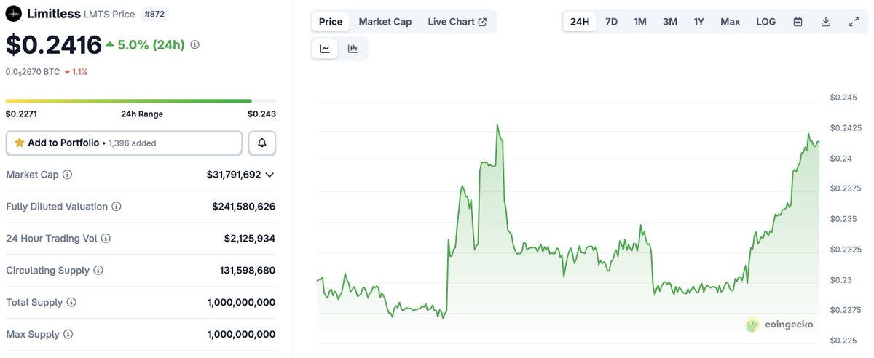The image size is (874, 358).
Task: Open Max Supply info icon
Action: pos(68,335)
